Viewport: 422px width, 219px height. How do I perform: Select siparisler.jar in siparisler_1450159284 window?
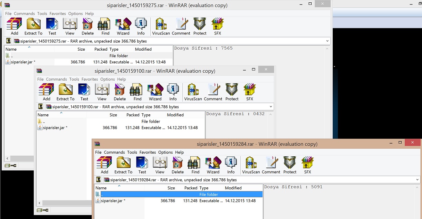(x=110, y=200)
